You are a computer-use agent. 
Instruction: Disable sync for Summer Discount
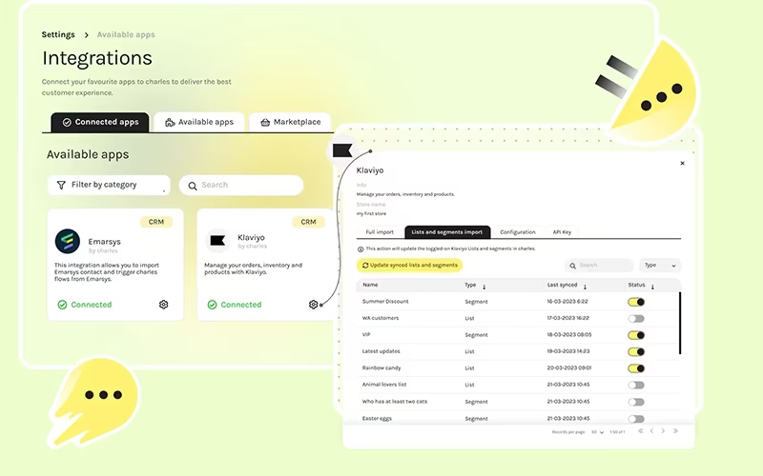coord(636,302)
